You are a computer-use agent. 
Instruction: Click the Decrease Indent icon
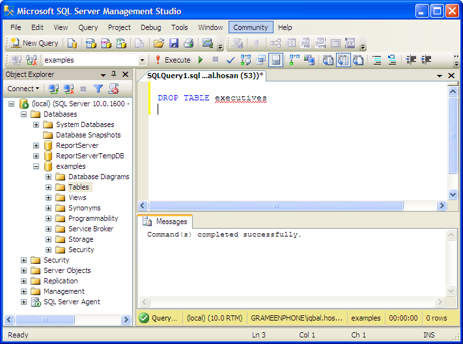coord(411,60)
